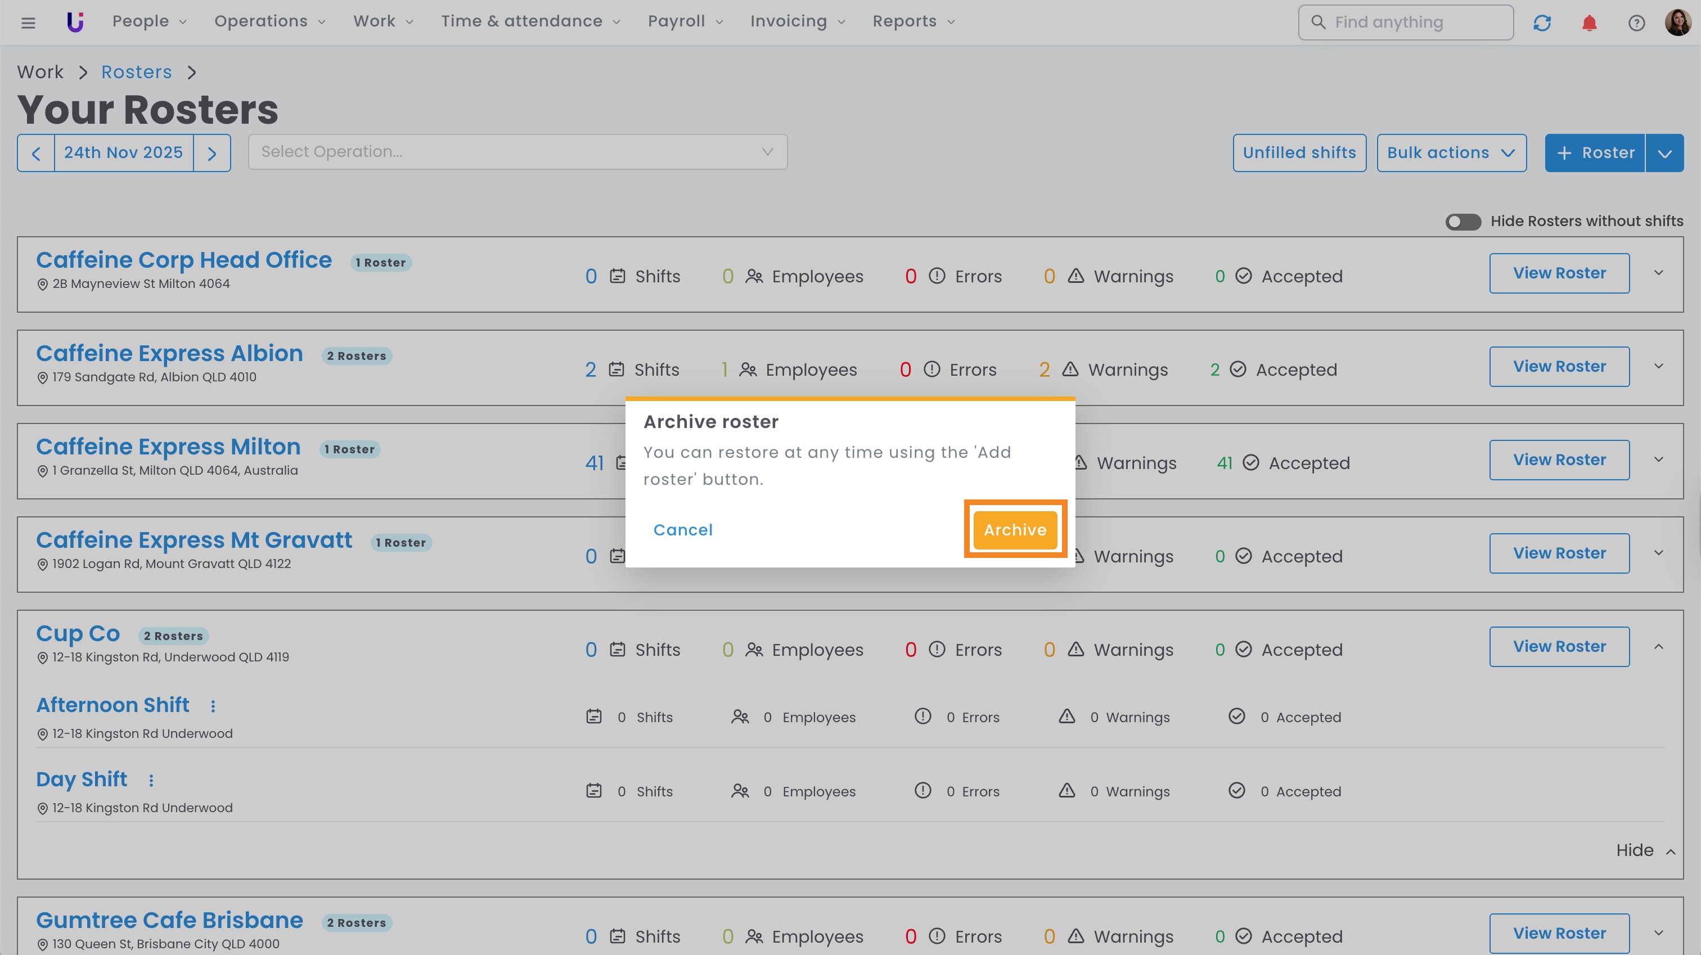
Task: Go to next week arrow
Action: [212, 153]
